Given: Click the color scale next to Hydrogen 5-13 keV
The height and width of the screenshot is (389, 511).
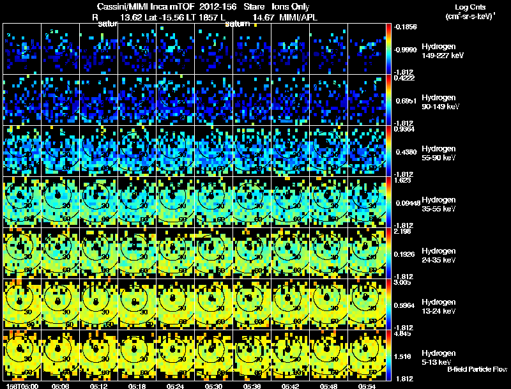Looking at the screenshot, I should [388, 355].
